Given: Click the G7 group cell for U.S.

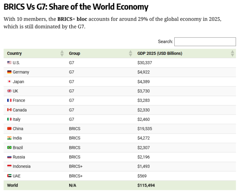Looking at the screenshot, I should pyautogui.click(x=71, y=63).
